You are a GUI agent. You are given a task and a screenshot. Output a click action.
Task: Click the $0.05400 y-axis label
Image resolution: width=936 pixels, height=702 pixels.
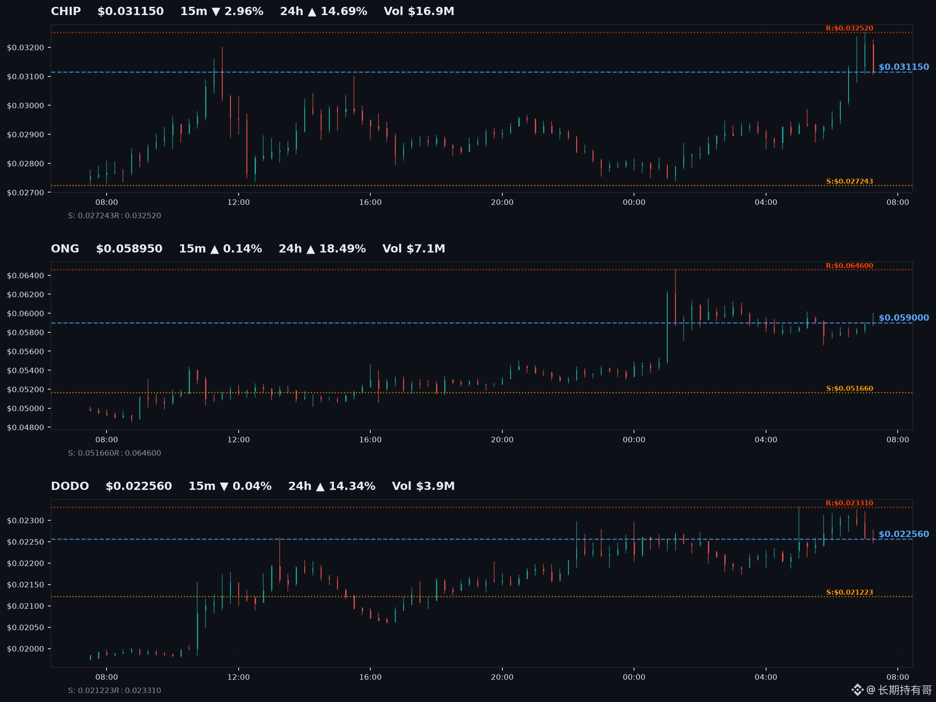pos(26,371)
